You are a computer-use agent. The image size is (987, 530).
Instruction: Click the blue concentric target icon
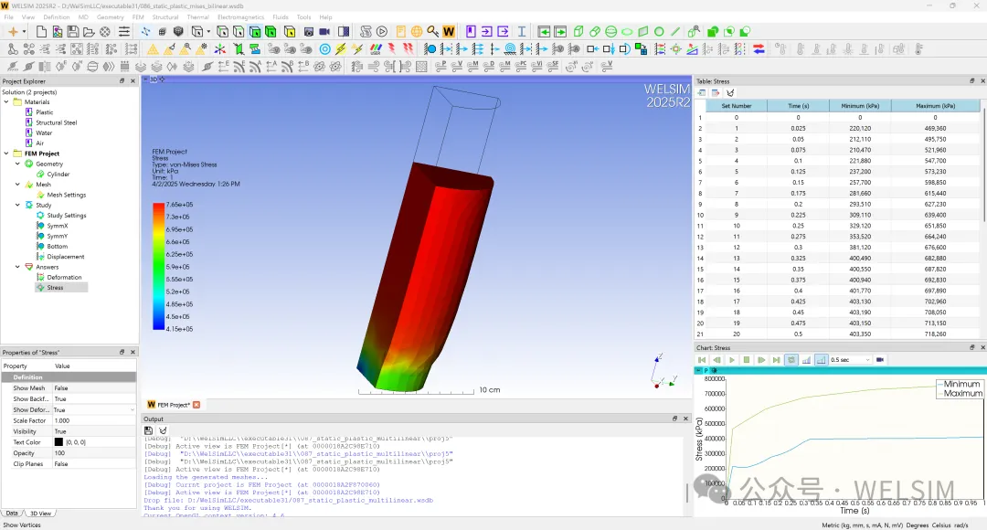coord(324,49)
